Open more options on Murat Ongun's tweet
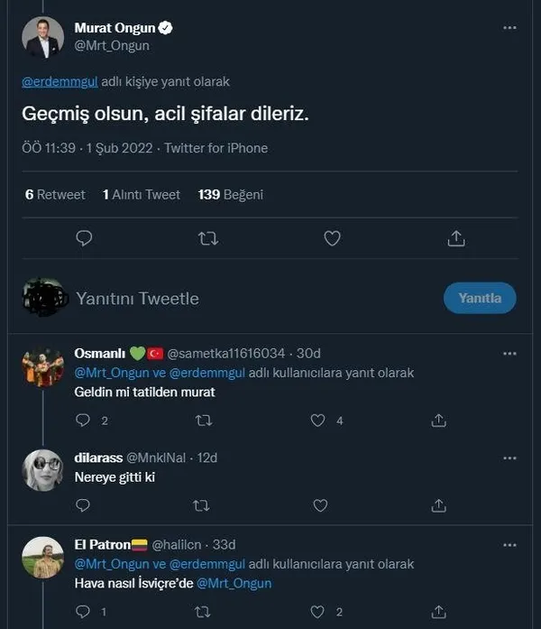The image size is (541, 629). click(x=509, y=28)
